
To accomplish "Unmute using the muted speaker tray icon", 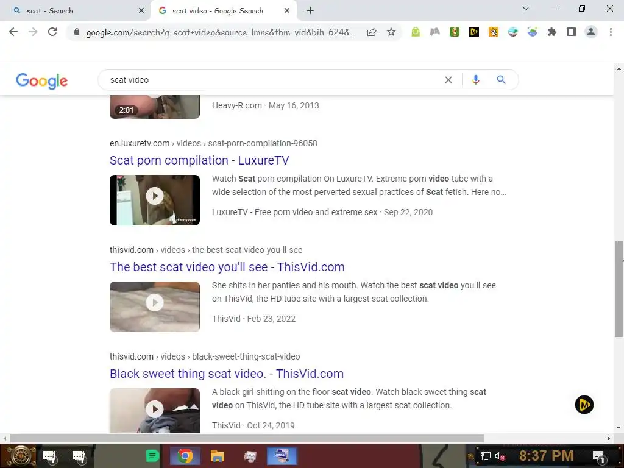I will tap(500, 456).
